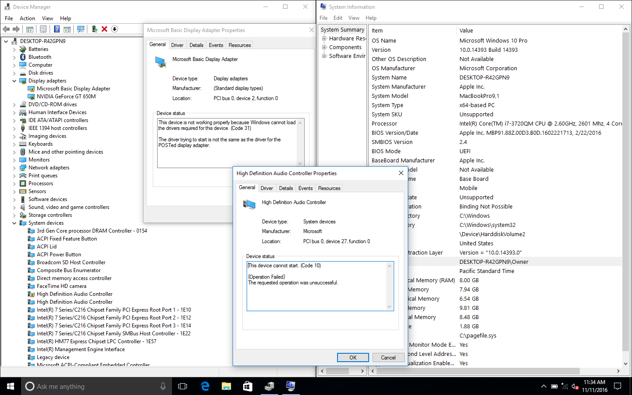Launch Microsoft Edge from the taskbar
This screenshot has height=395, width=632.
[205, 386]
